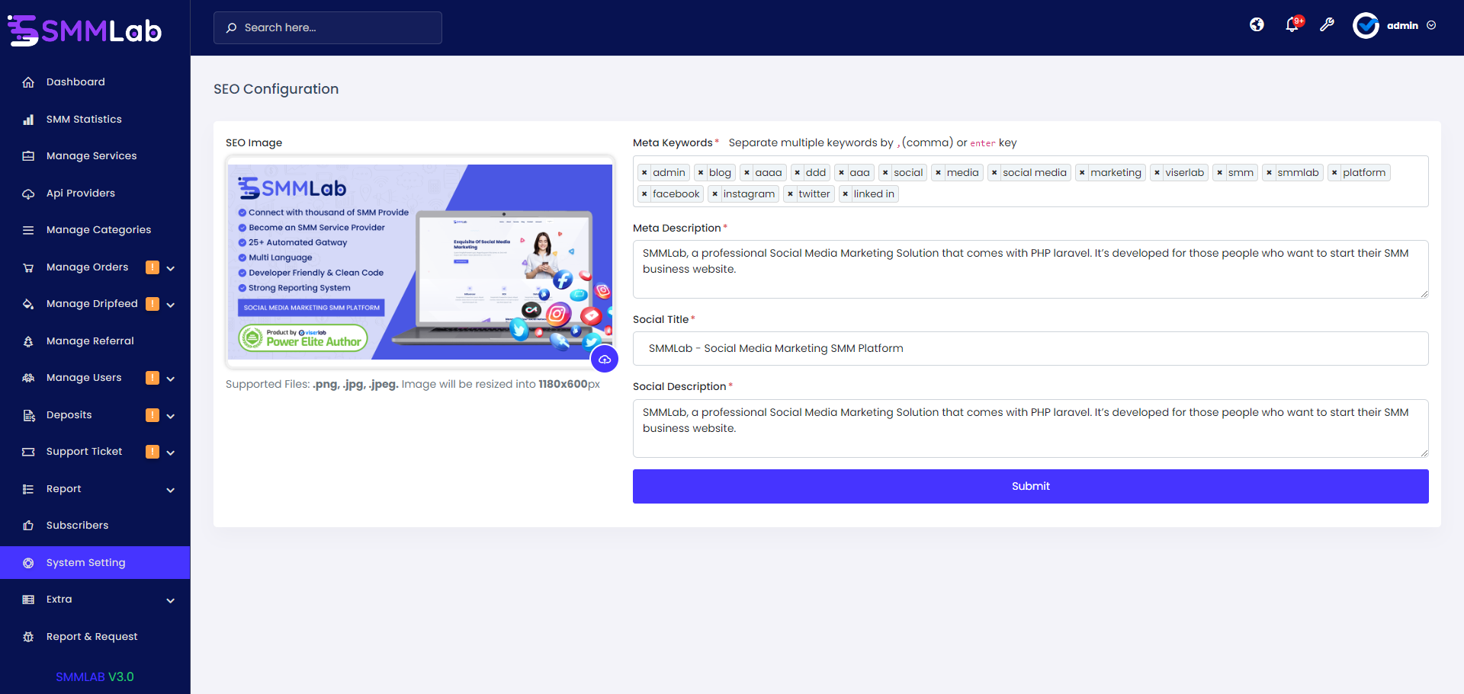1464x694 pixels.
Task: Click the Manage Users warning badge
Action: 152,378
